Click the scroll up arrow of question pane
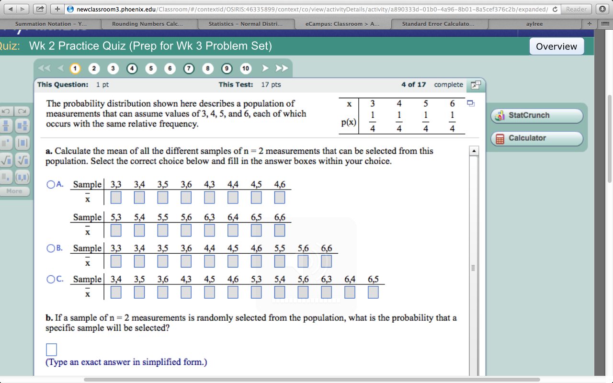 point(474,151)
